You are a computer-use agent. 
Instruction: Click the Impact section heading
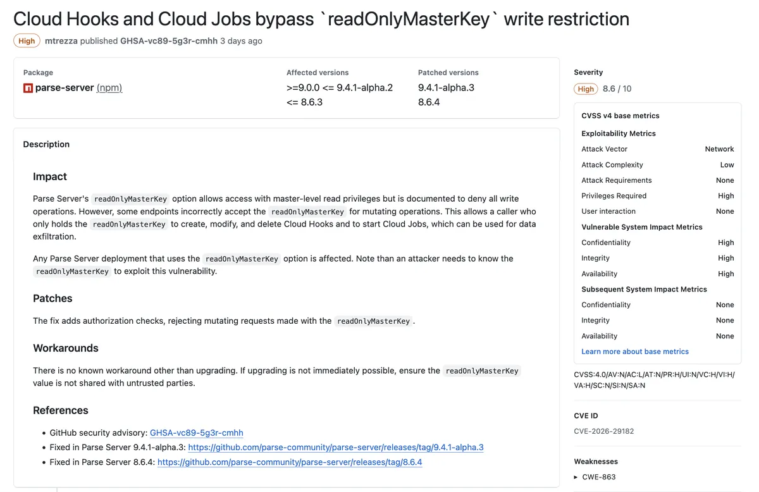(50, 176)
